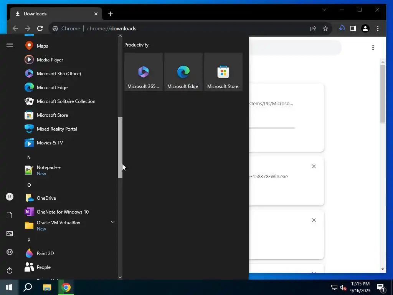The image size is (393, 295).
Task: Close the Downloads tab
Action: (x=96, y=14)
